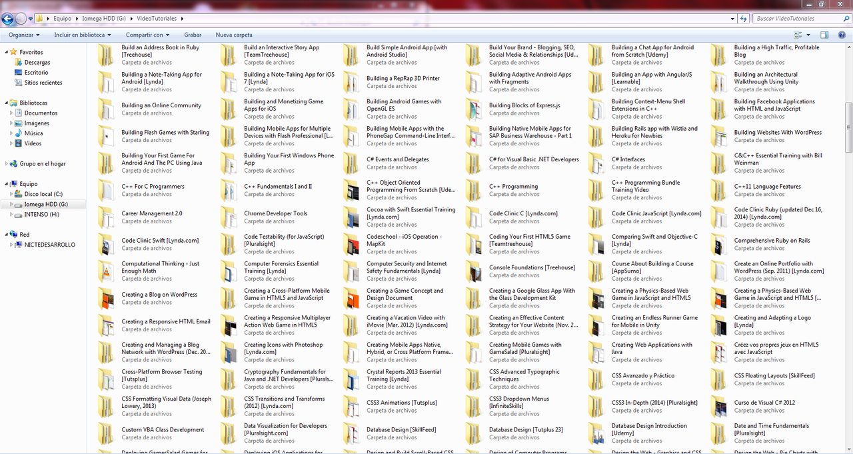The image size is (853, 454).
Task: Go back with the blue Back arrow
Action: click(7, 19)
